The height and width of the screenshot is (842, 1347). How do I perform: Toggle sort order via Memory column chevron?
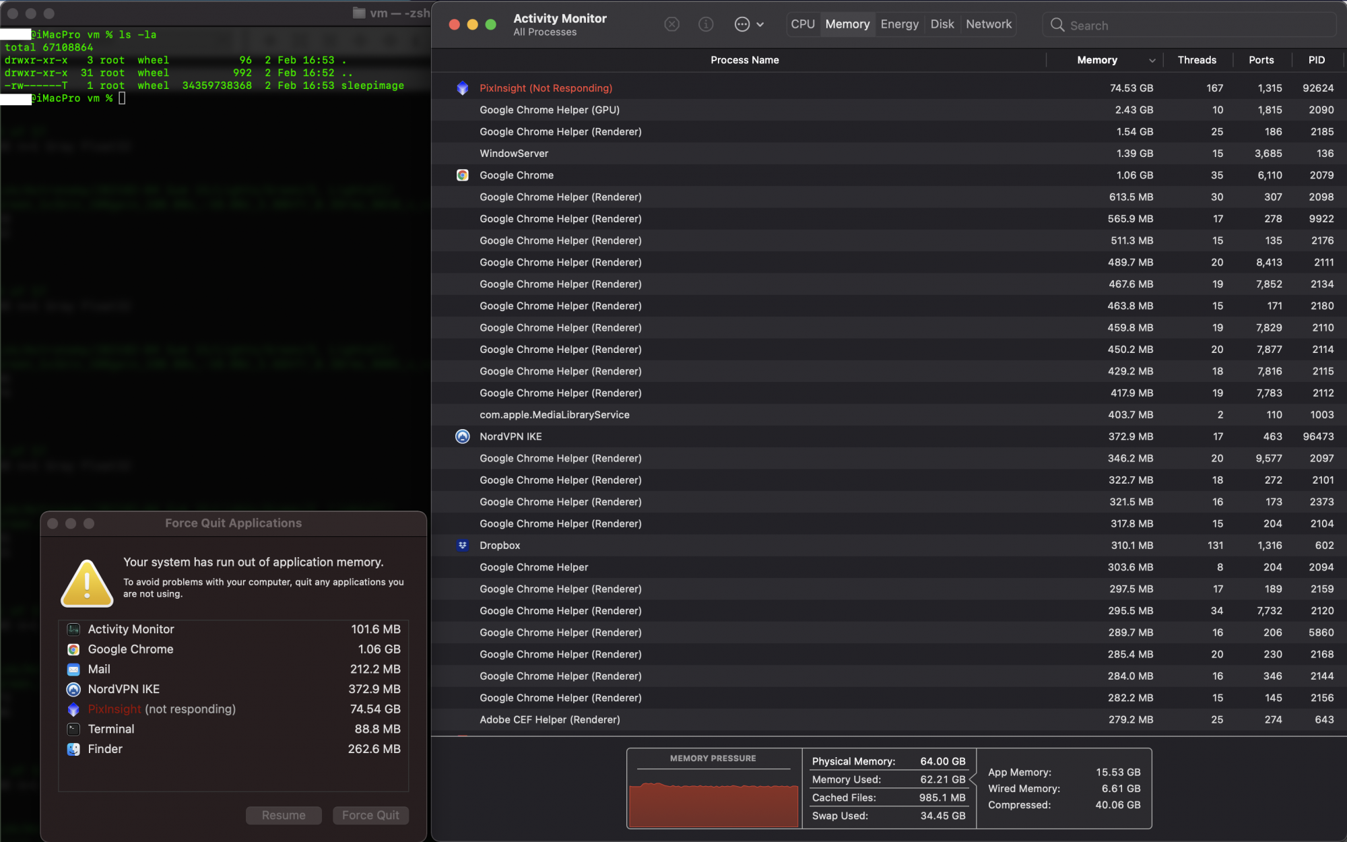coord(1152,61)
